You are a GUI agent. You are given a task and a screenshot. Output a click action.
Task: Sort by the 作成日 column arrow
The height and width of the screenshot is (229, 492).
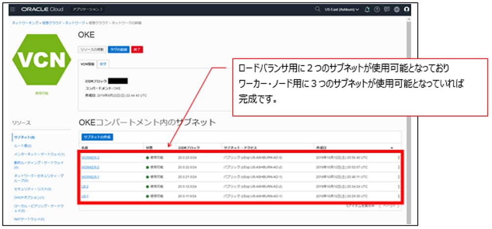(x=392, y=147)
